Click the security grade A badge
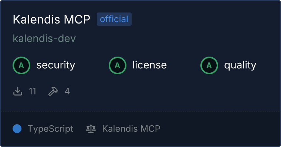281x147 pixels. coord(21,65)
